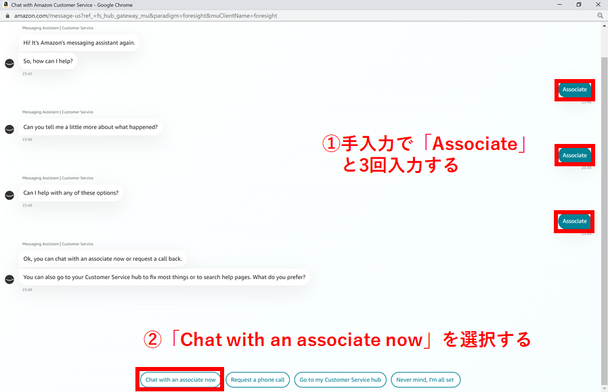Click the topmost 'Messaging Assistant | Customer Service' label
This screenshot has width=608, height=392.
coord(58,28)
